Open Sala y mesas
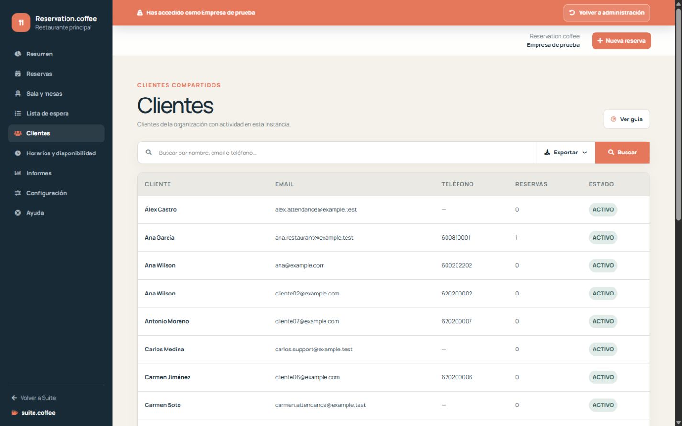 56,94
